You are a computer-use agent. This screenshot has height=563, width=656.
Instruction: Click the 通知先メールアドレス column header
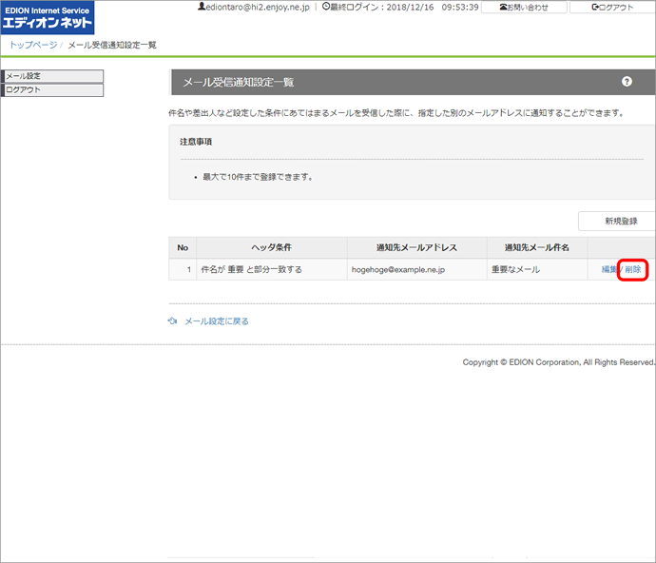416,247
